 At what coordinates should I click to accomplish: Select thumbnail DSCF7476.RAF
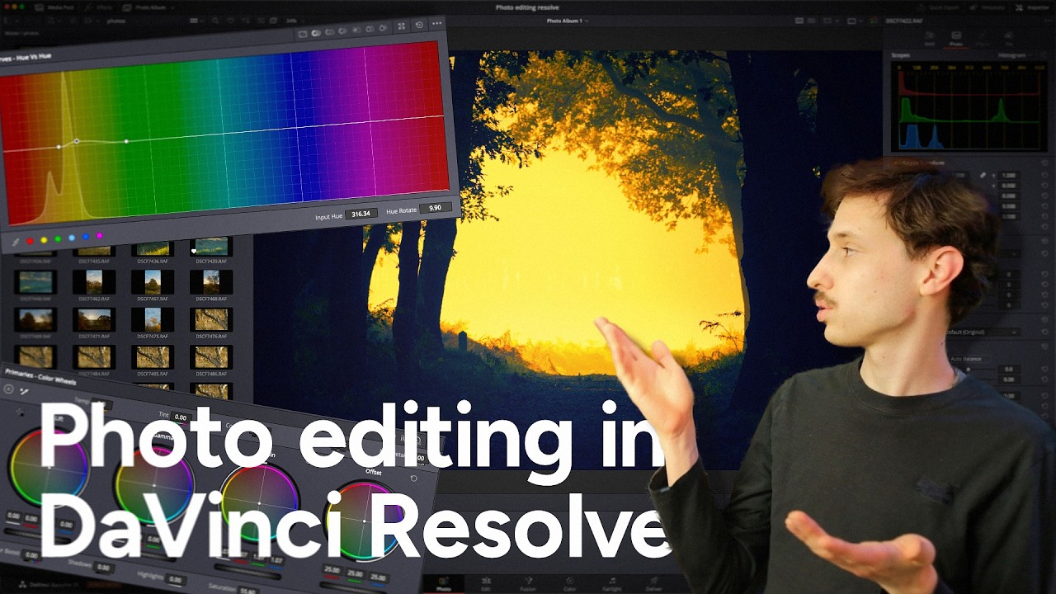pyautogui.click(x=211, y=319)
